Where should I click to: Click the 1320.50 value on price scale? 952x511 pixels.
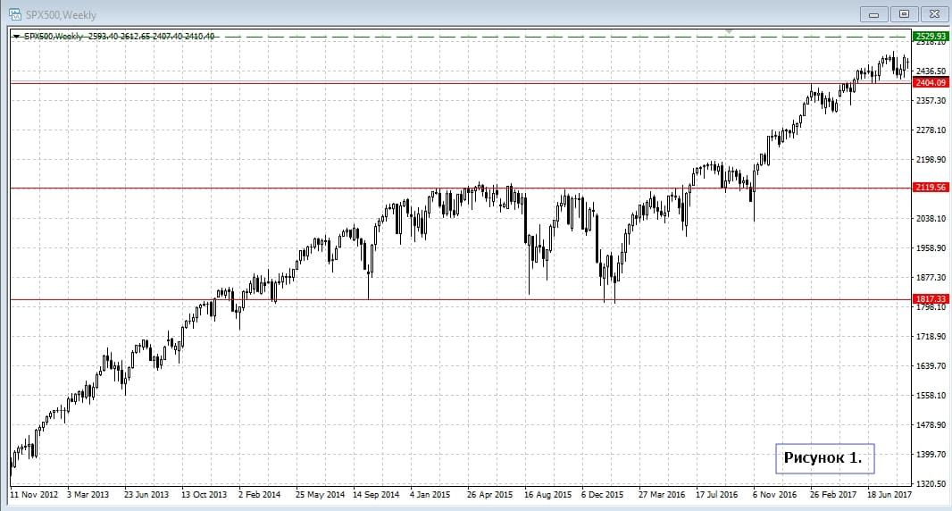(930, 483)
